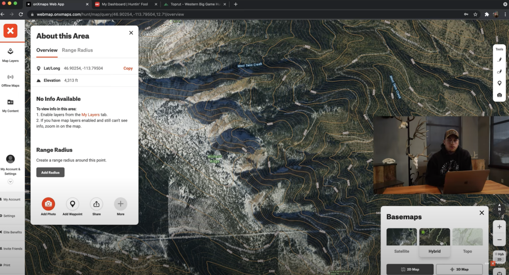This screenshot has width=509, height=275.
Task: Copy the Lat/Long coordinates
Action: 128,68
